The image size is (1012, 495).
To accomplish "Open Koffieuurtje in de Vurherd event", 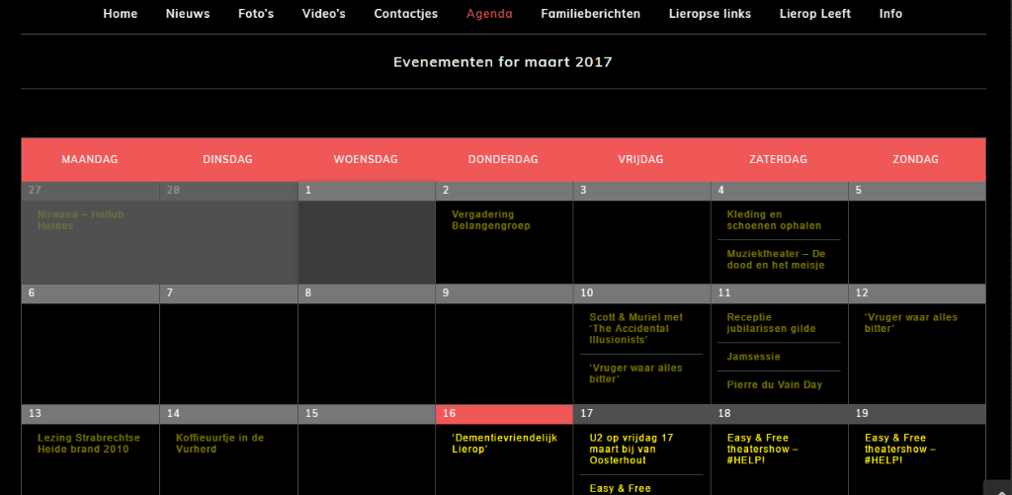I will (x=219, y=443).
